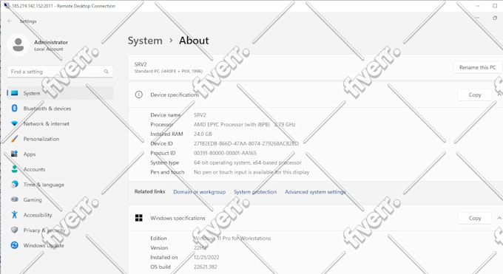Go to Network & internet settings
Screen dimensions: 503x274
pyautogui.click(x=60, y=123)
